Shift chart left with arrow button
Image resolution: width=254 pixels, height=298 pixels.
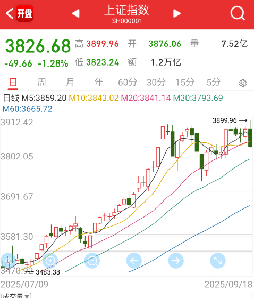point(134,261)
